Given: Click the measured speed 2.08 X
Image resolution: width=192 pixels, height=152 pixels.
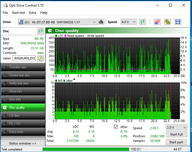Looking at the screenshot, I should [x=154, y=128].
